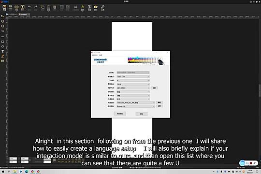Open the '720 X 1200' resolution dropdown
The image size is (261, 174).
(x=133, y=76)
